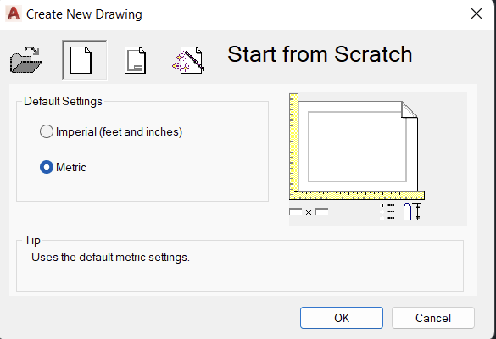Image resolution: width=496 pixels, height=339 pixels.
Task: Click the tip text about metric settings
Action: click(110, 258)
